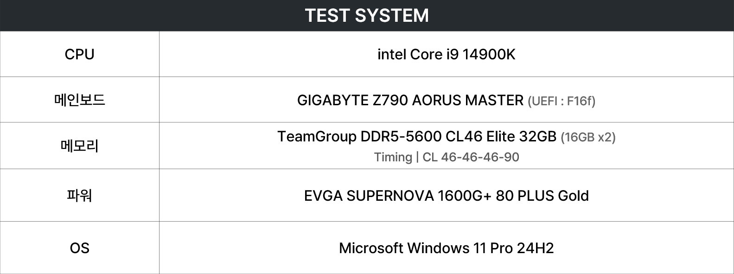Click the intel Core i9 text
The height and width of the screenshot is (274, 734).
pos(418,54)
